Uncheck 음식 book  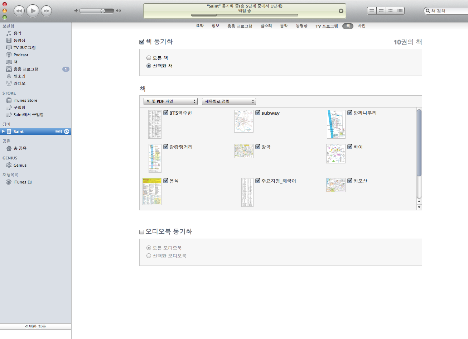coord(166,181)
